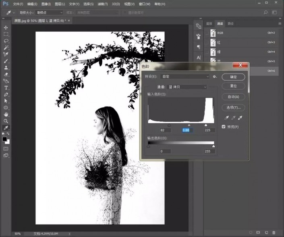Uncheck the 预览(P) preview checkbox
This screenshot has width=284, height=237.
tap(224, 127)
